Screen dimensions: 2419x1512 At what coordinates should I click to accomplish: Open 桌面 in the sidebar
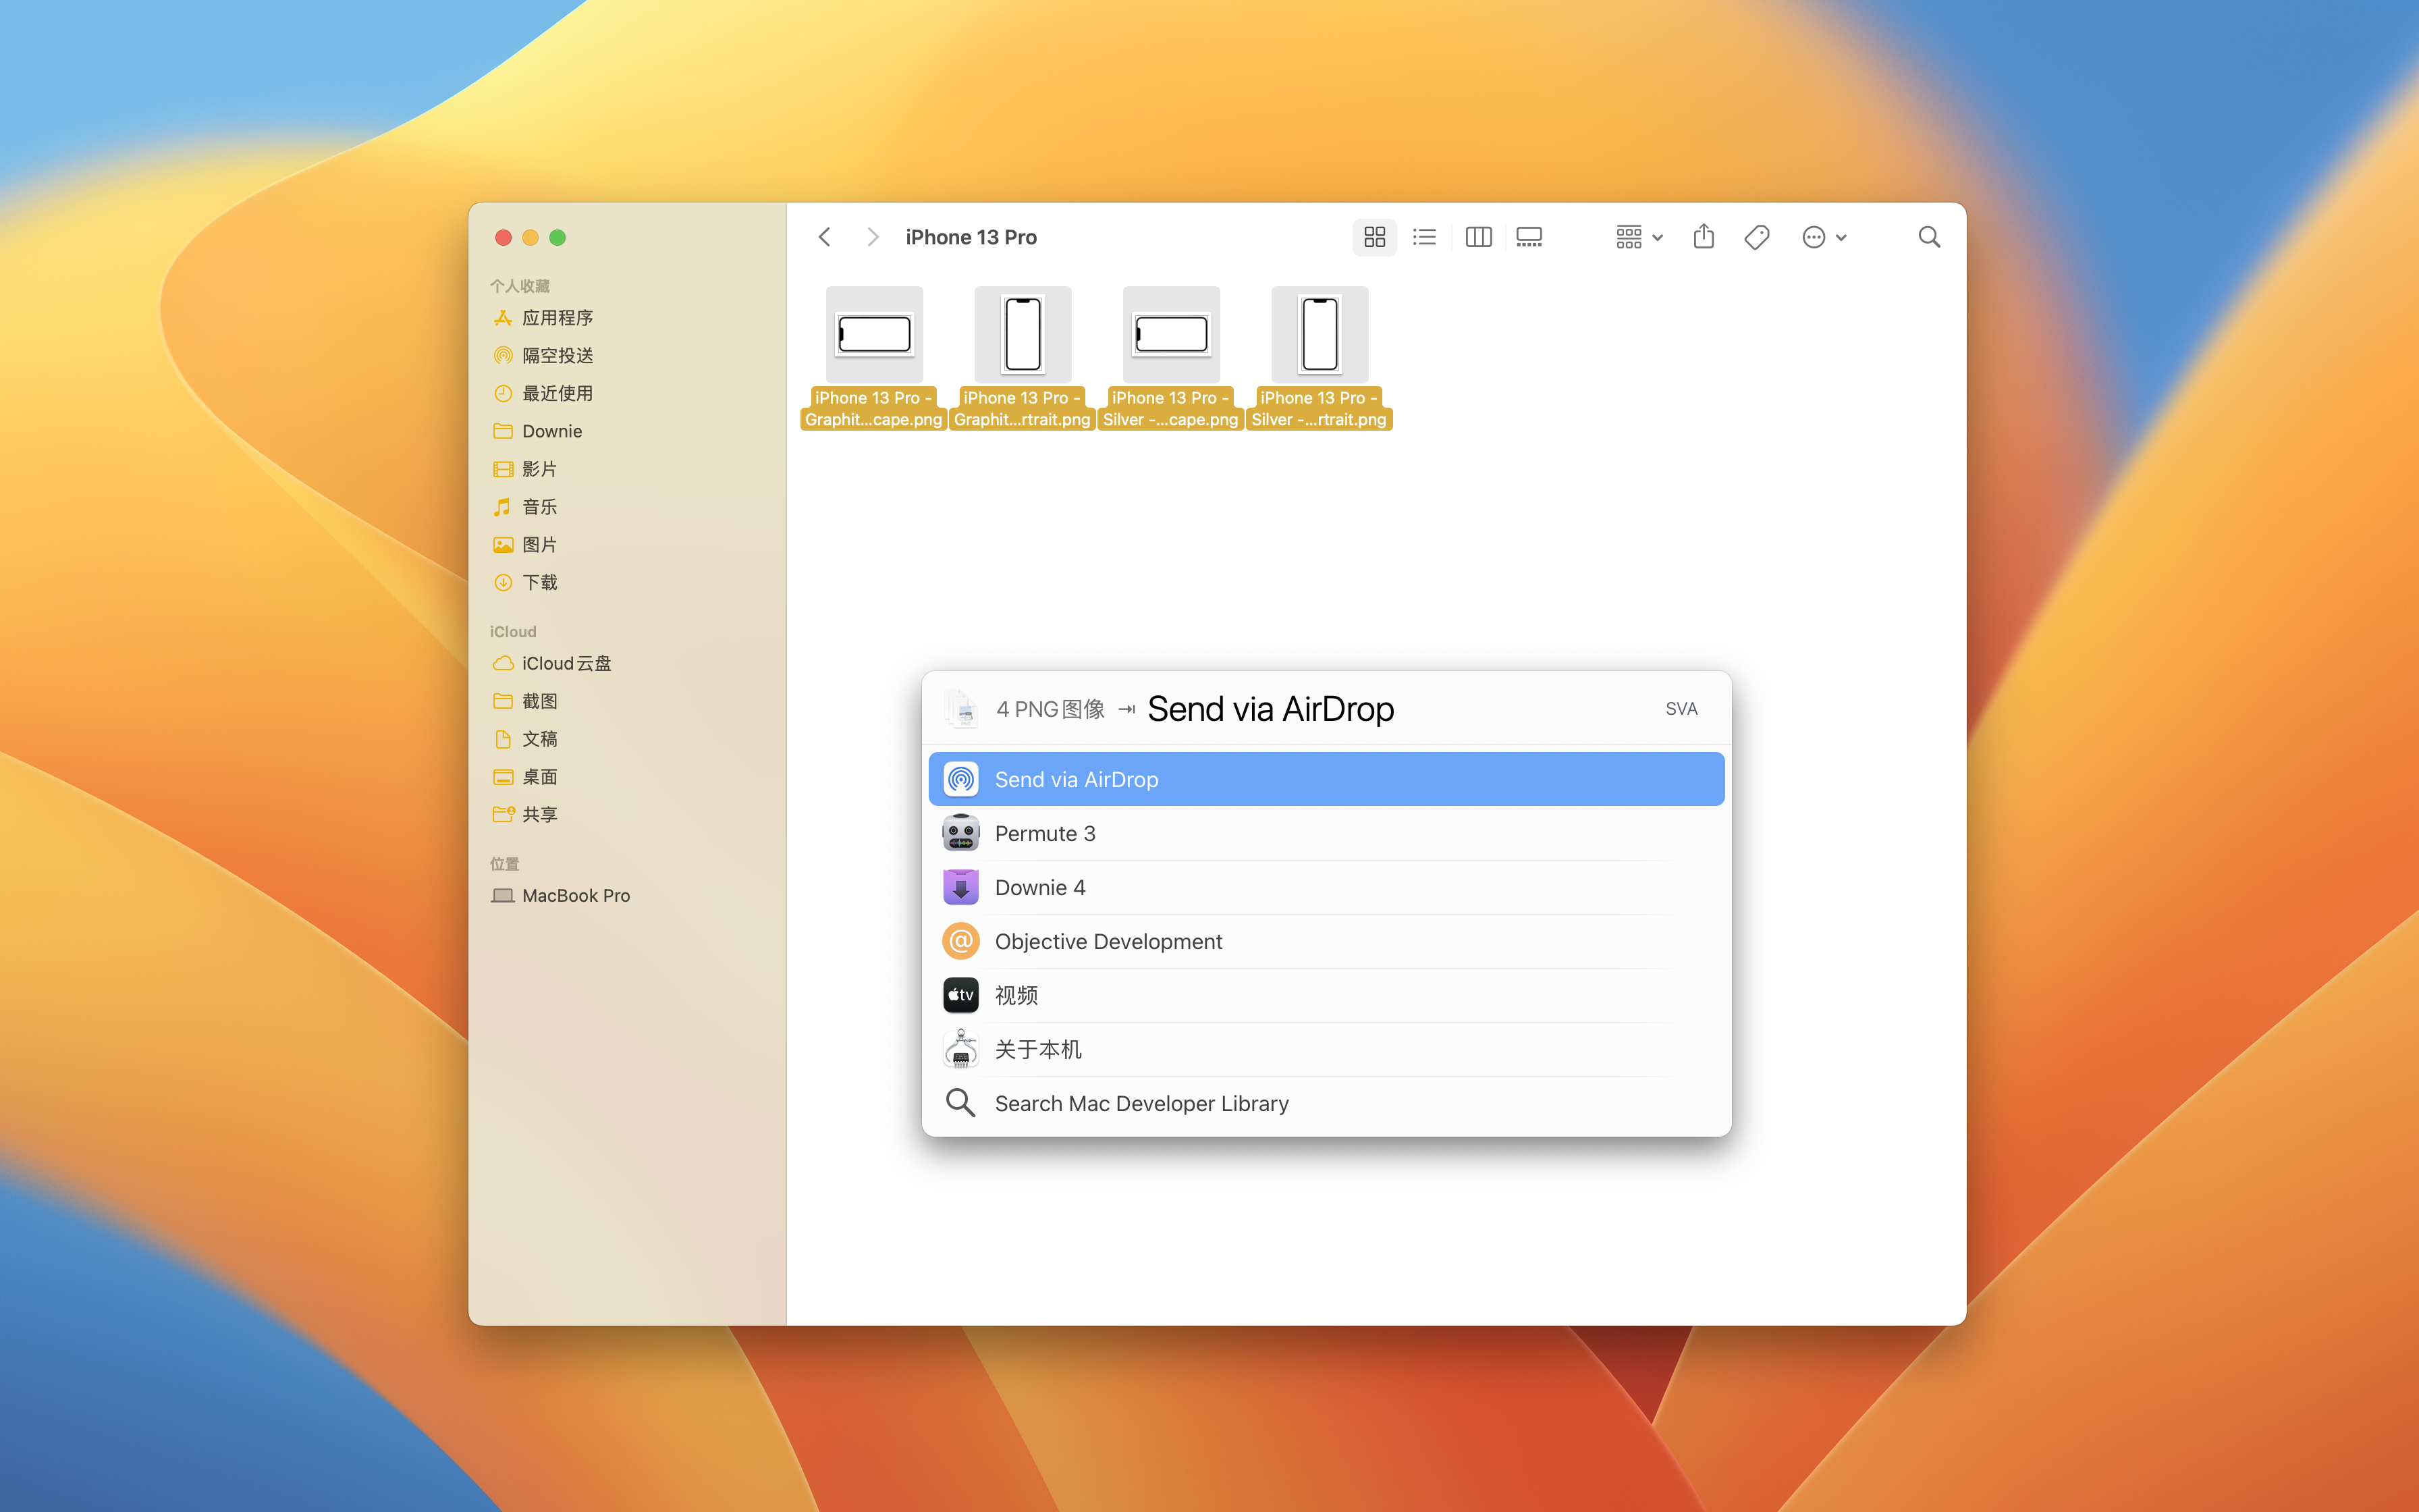(x=628, y=777)
